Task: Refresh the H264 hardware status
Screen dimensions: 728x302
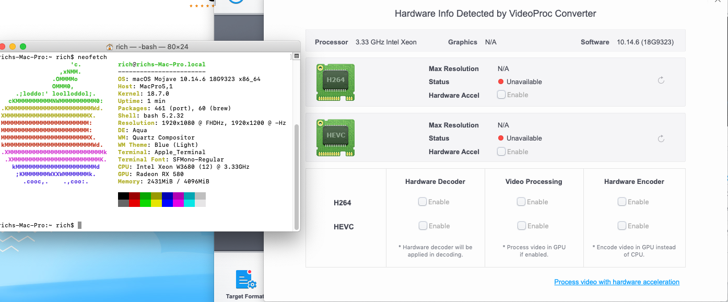Action: tap(661, 80)
